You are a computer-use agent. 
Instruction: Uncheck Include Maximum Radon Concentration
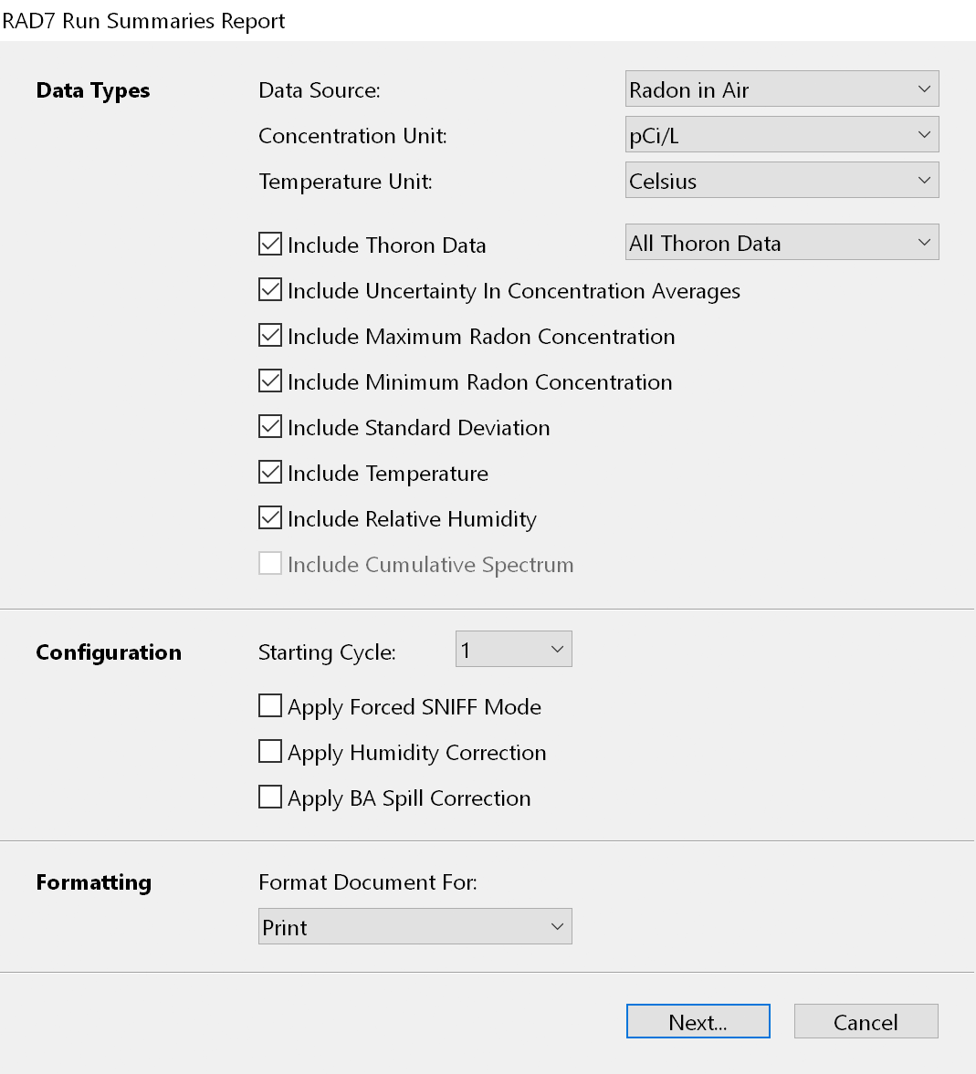(x=270, y=336)
